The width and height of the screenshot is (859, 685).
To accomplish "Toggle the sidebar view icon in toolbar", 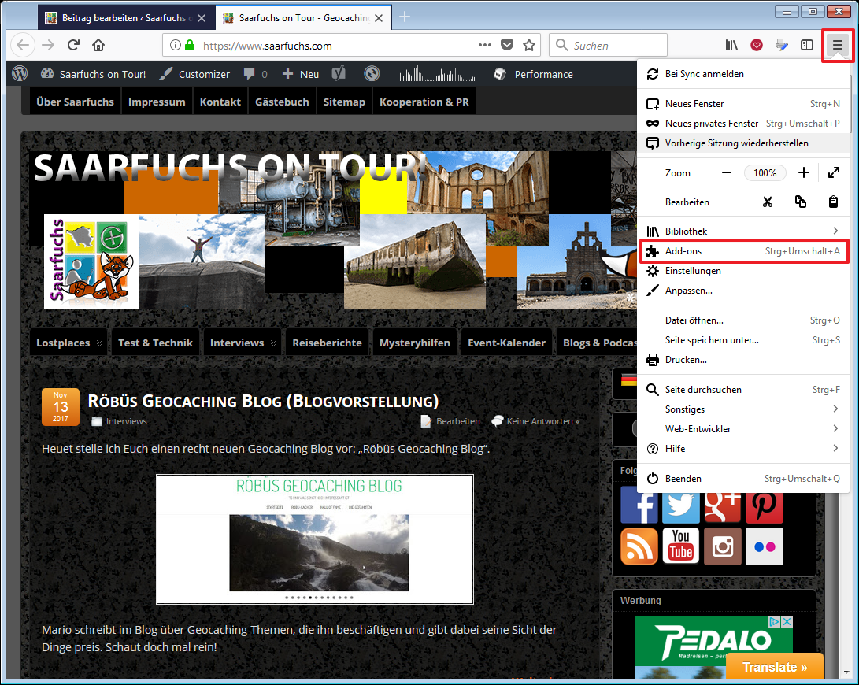I will click(807, 46).
